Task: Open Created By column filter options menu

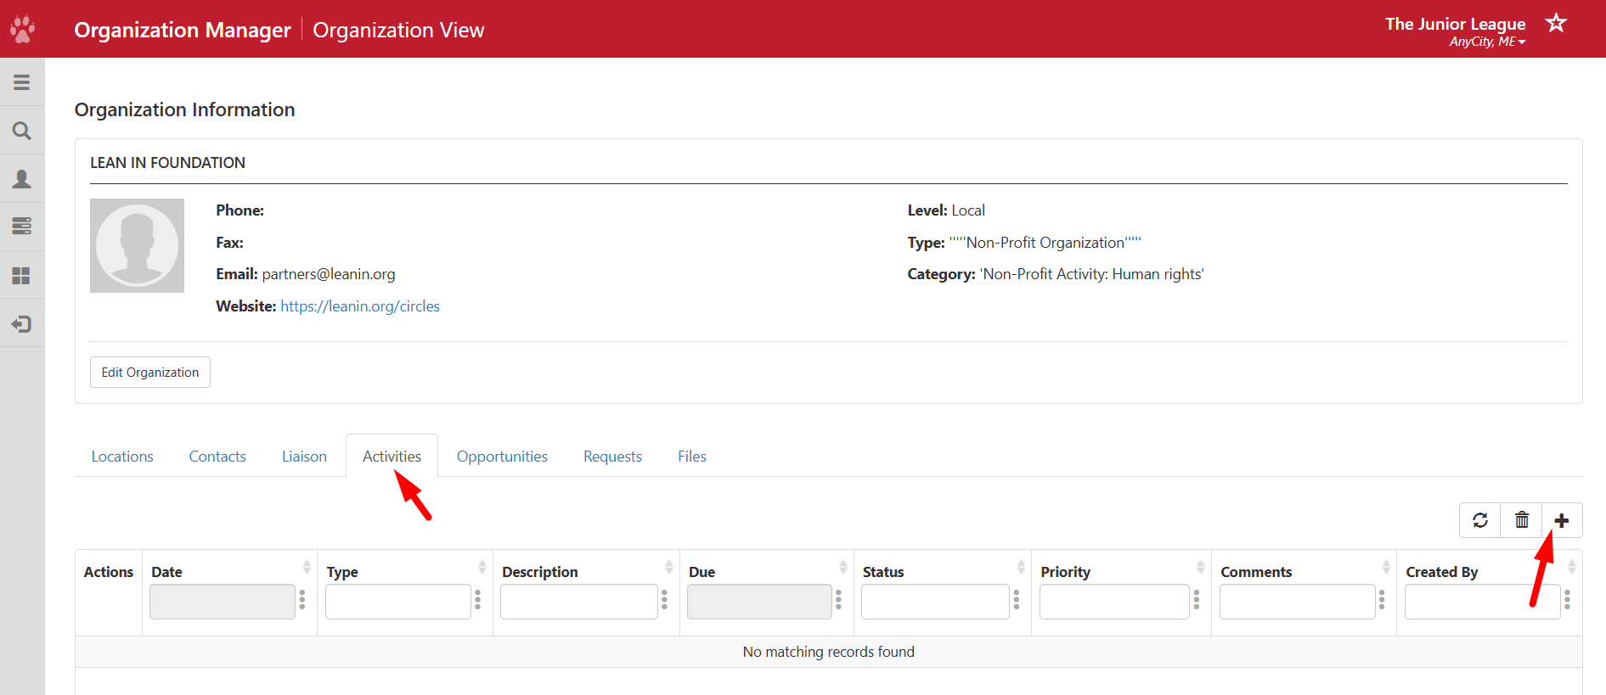Action: [1568, 601]
